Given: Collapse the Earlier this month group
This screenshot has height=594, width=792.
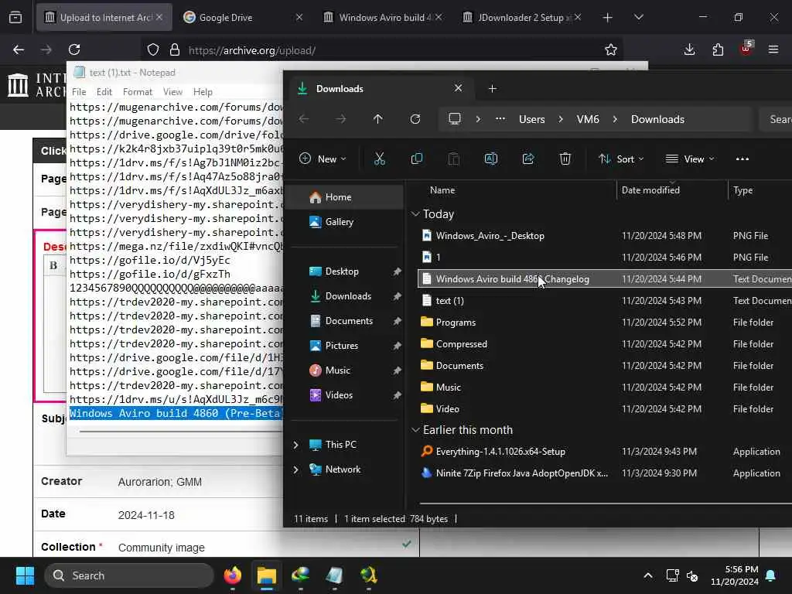Looking at the screenshot, I should 415,430.
